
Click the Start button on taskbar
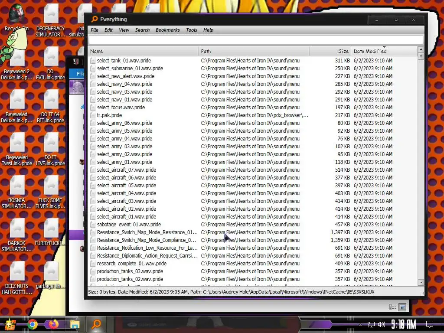point(10,324)
